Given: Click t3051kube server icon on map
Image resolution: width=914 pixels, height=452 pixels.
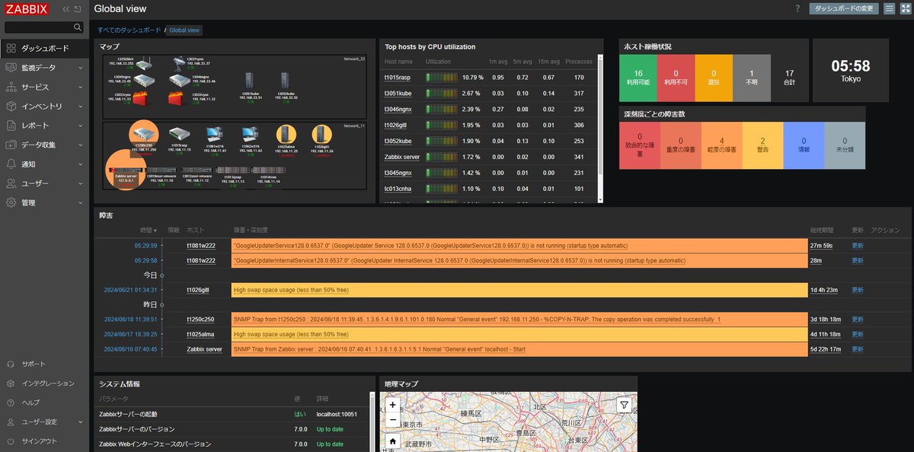Looking at the screenshot, I should pyautogui.click(x=248, y=79).
